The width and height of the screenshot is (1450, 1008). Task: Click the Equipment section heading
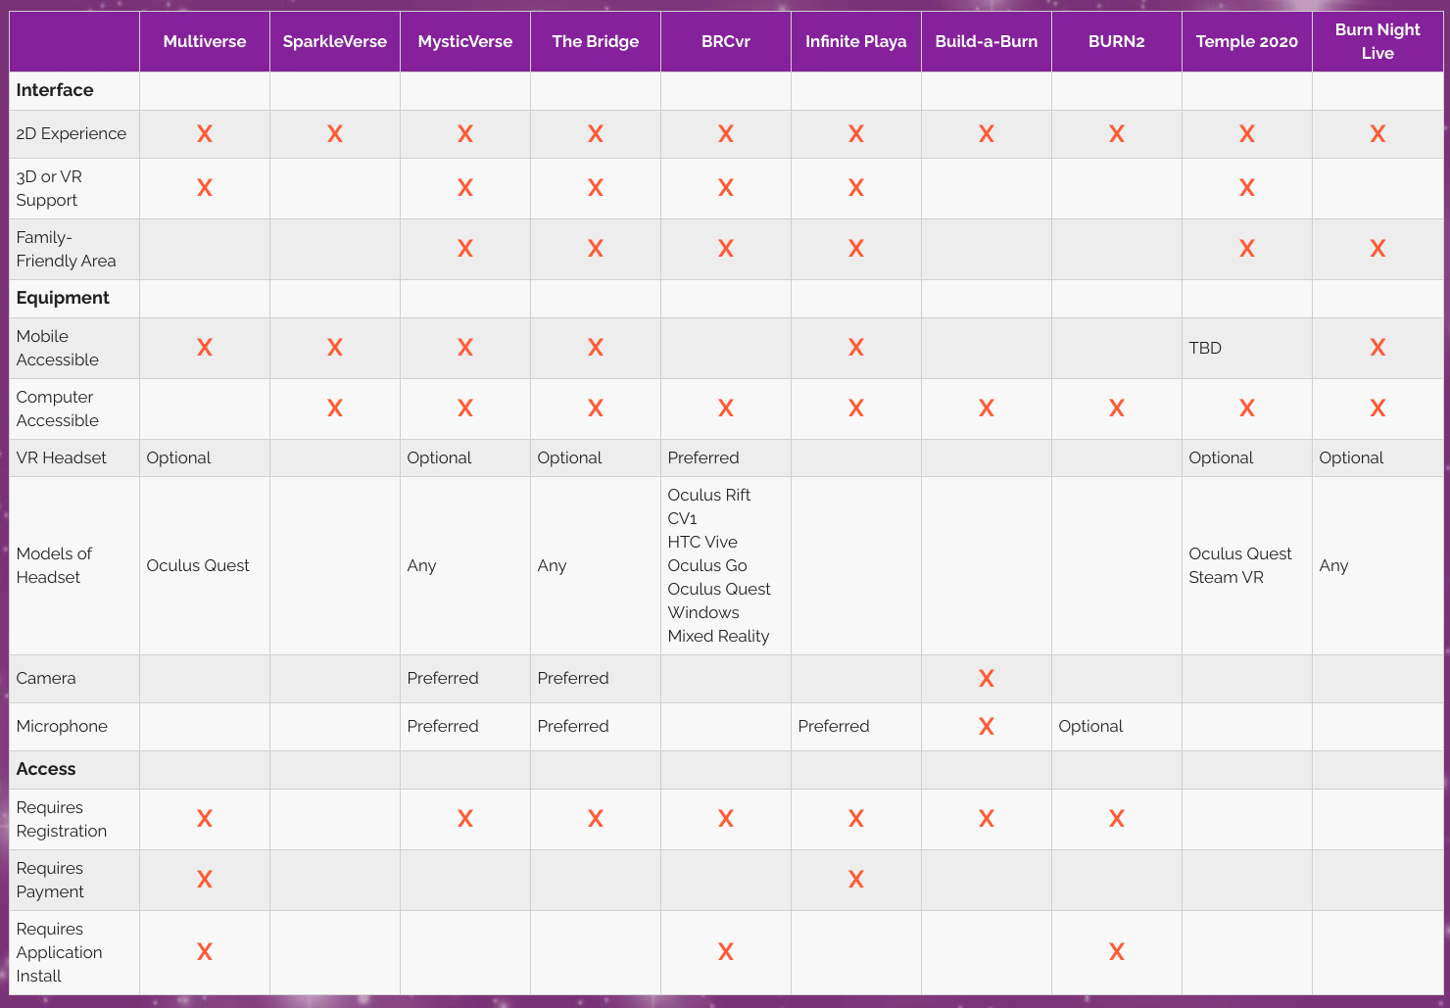pyautogui.click(x=63, y=298)
